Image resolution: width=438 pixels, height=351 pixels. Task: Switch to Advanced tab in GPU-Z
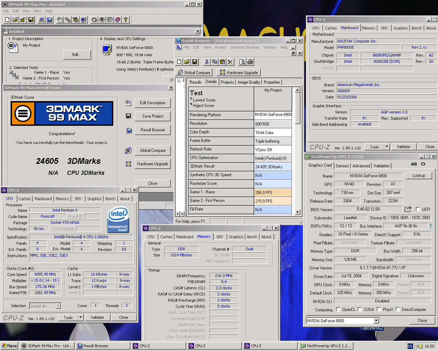(361, 166)
